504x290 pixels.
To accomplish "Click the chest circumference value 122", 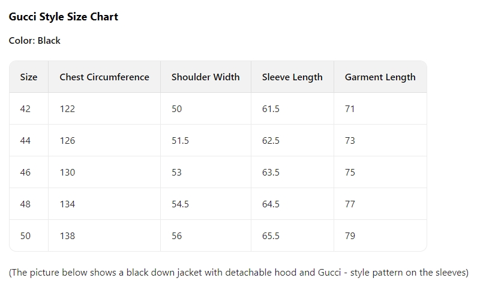I will click(x=67, y=109).
